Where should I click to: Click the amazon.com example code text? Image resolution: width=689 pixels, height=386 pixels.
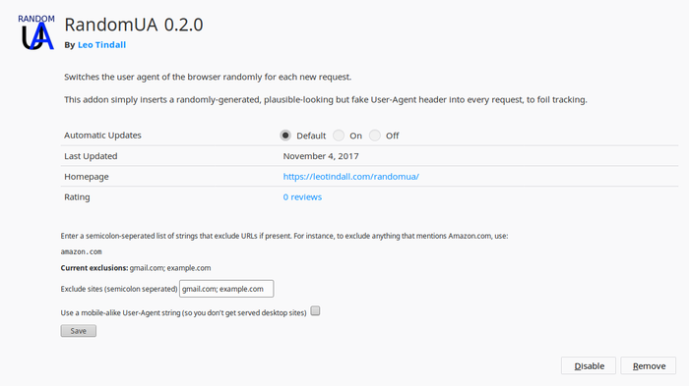pos(82,251)
